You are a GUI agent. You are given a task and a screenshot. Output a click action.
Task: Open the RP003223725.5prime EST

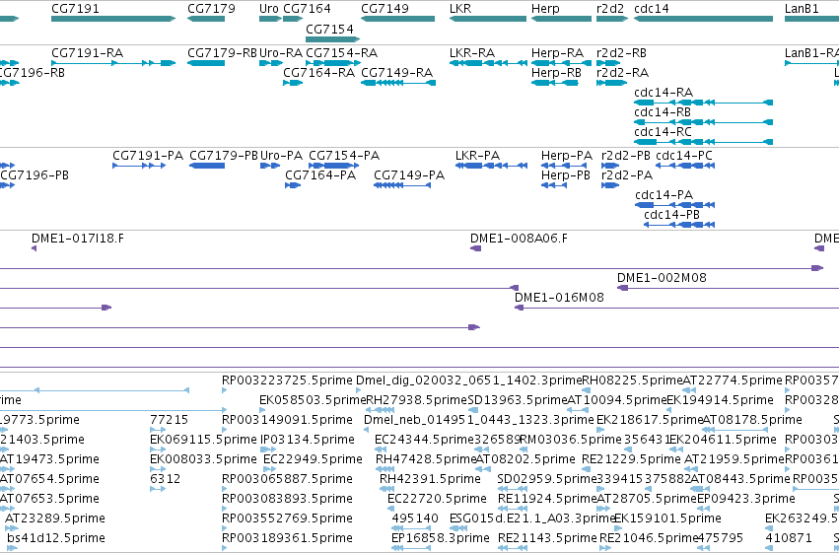[224, 391]
